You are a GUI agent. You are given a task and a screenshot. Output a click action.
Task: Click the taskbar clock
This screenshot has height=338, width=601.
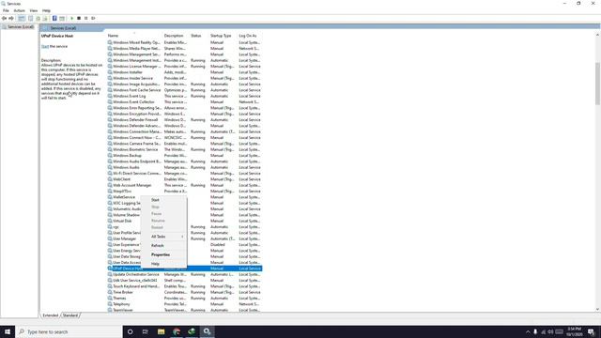click(x=574, y=331)
